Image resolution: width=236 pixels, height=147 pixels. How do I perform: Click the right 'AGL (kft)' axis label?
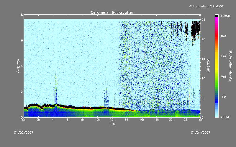click(208, 66)
